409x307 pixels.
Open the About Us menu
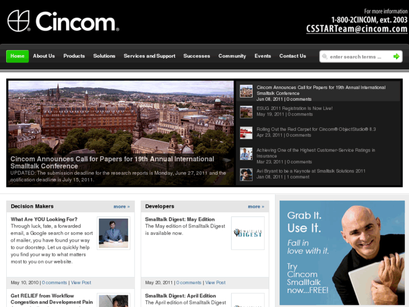pyautogui.click(x=44, y=56)
